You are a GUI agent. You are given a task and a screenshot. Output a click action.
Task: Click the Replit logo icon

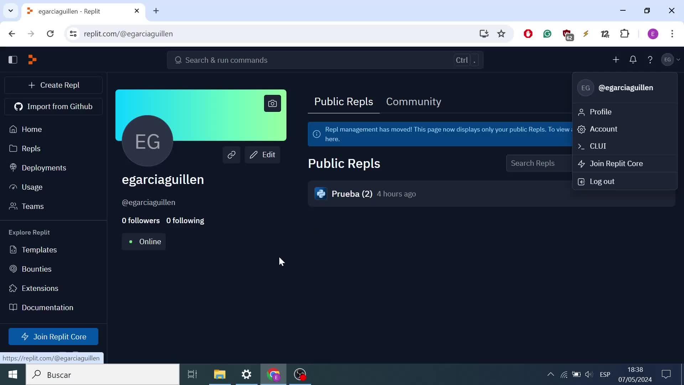pyautogui.click(x=32, y=60)
